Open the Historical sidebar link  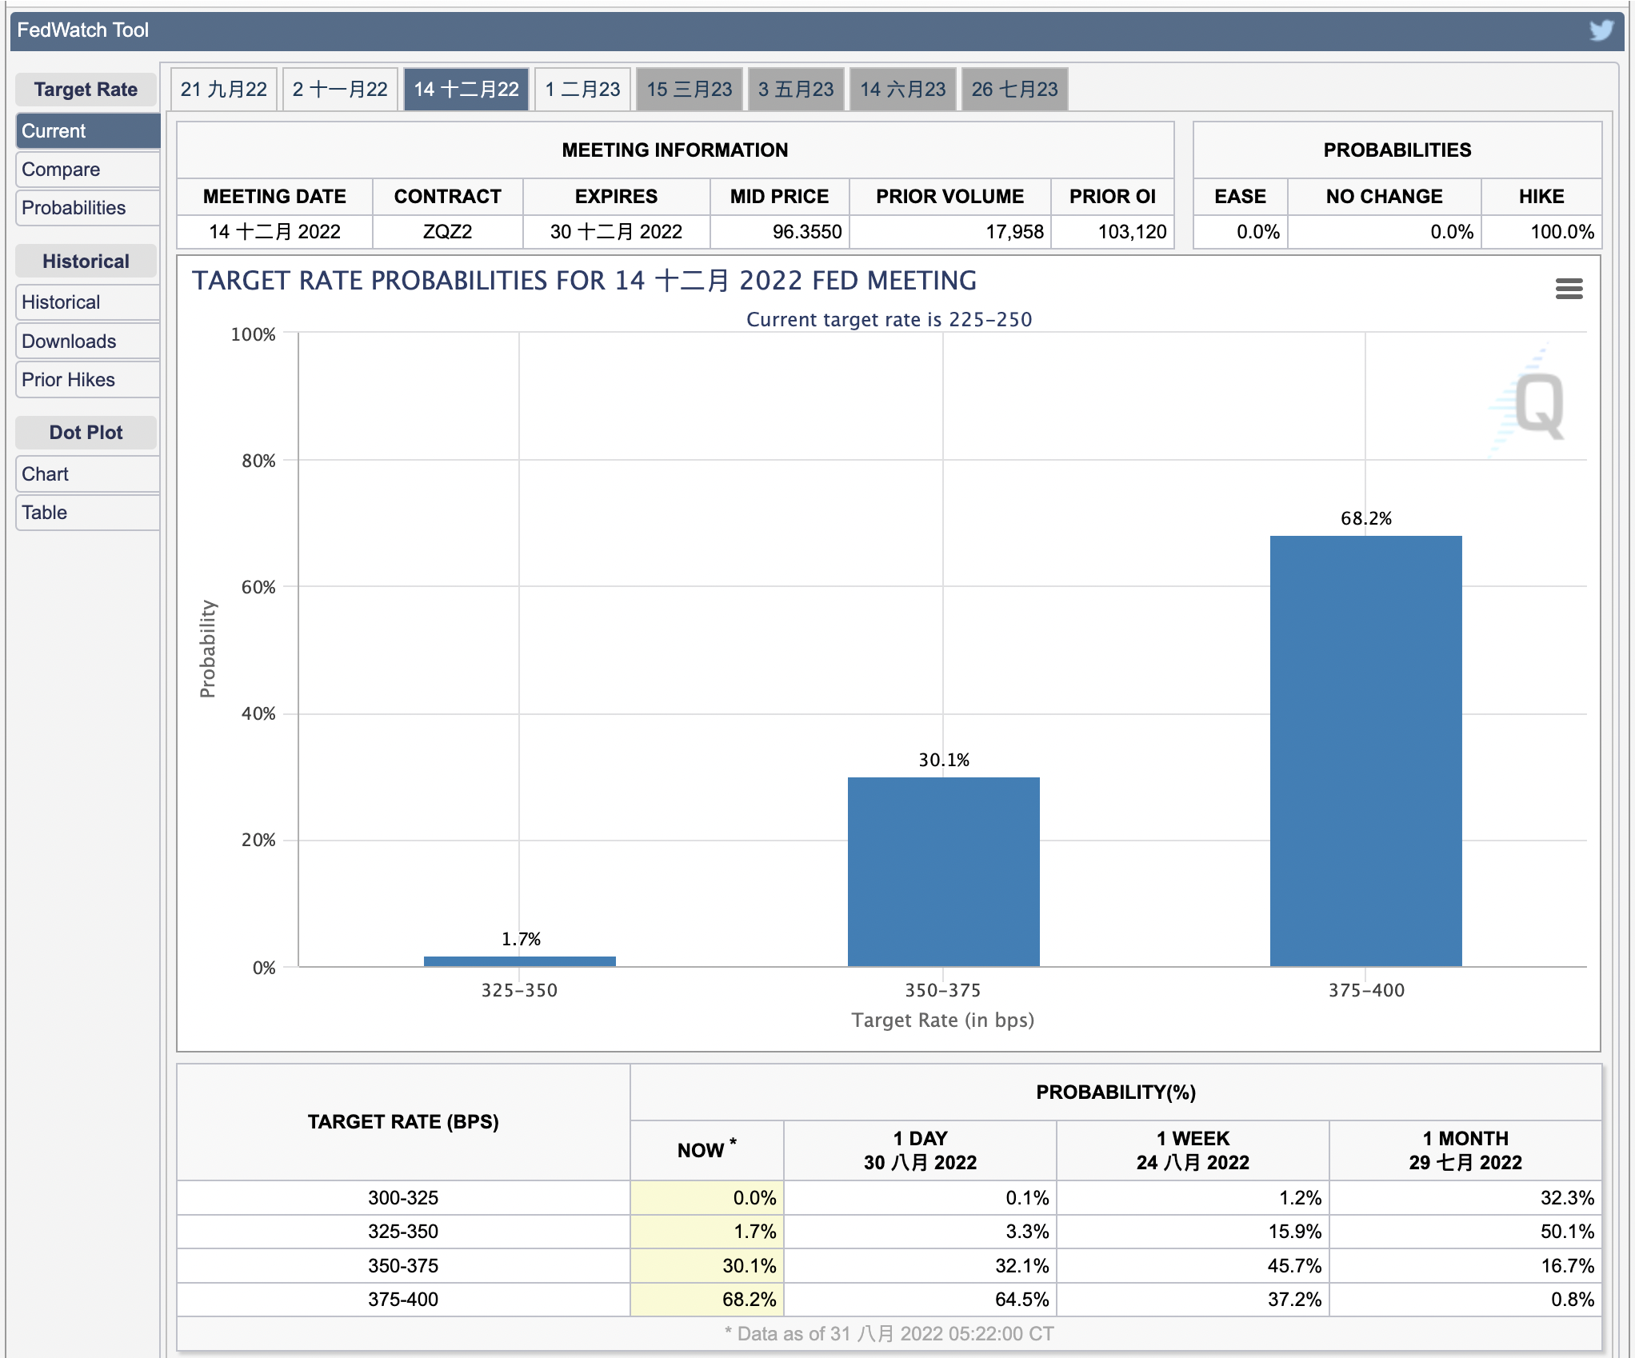[x=88, y=302]
